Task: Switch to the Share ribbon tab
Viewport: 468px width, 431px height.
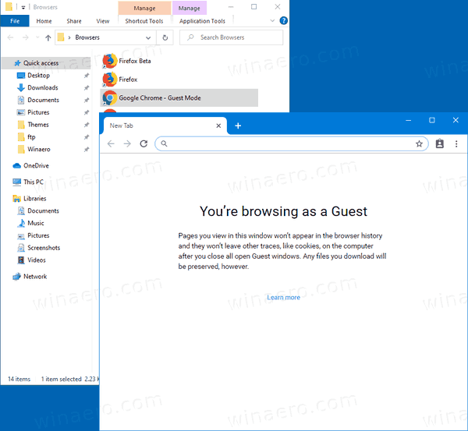Action: click(74, 21)
